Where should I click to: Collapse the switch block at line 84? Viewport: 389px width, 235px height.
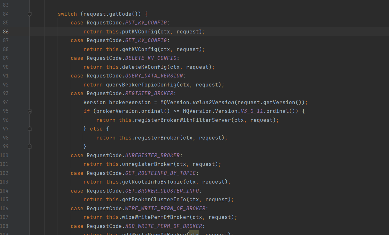click(30, 14)
